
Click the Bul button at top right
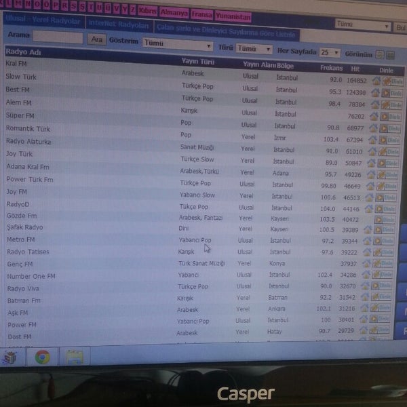[400, 28]
